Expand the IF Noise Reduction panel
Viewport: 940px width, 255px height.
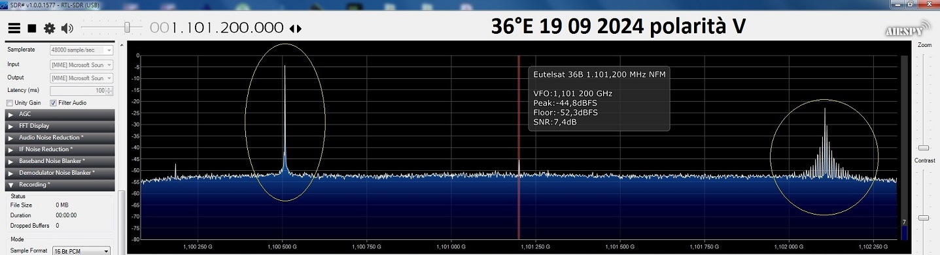[60, 149]
